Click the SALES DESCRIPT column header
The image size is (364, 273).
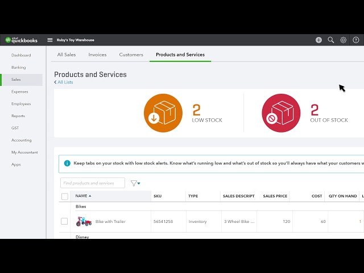239,196
